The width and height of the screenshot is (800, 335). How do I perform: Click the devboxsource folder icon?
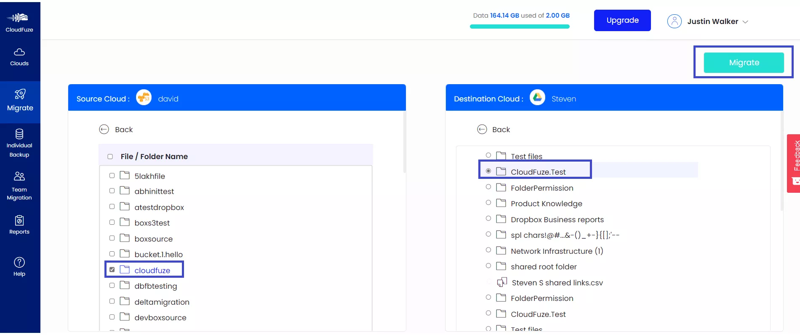click(x=125, y=316)
